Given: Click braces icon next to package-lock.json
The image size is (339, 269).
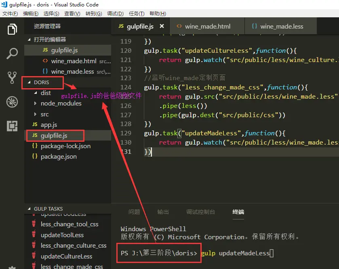Looking at the screenshot, I should click(35, 146).
